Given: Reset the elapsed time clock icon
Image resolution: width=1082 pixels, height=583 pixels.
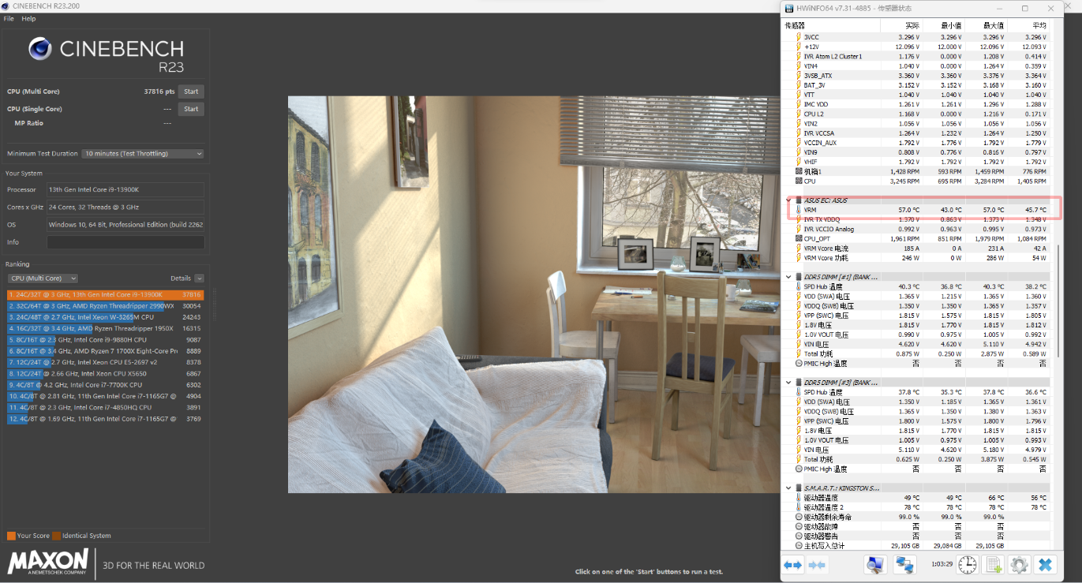Looking at the screenshot, I should point(968,564).
